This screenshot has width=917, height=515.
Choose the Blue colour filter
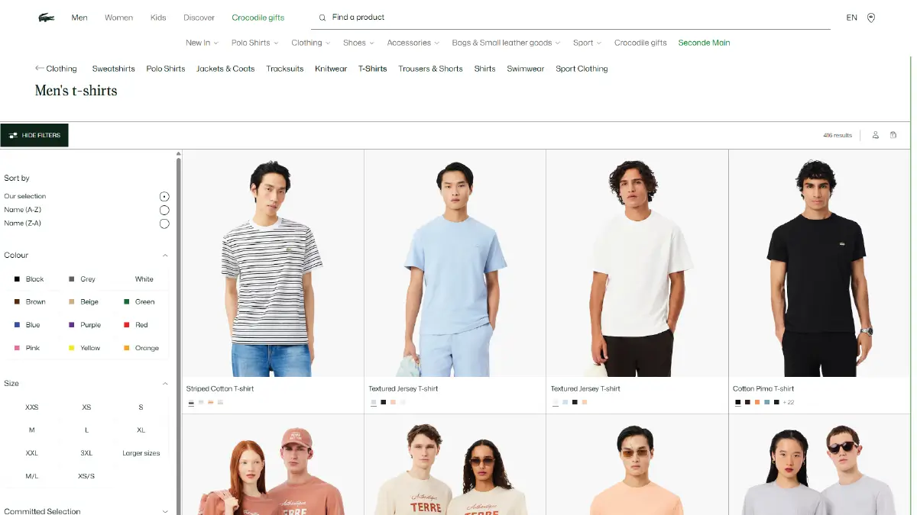tap(27, 325)
